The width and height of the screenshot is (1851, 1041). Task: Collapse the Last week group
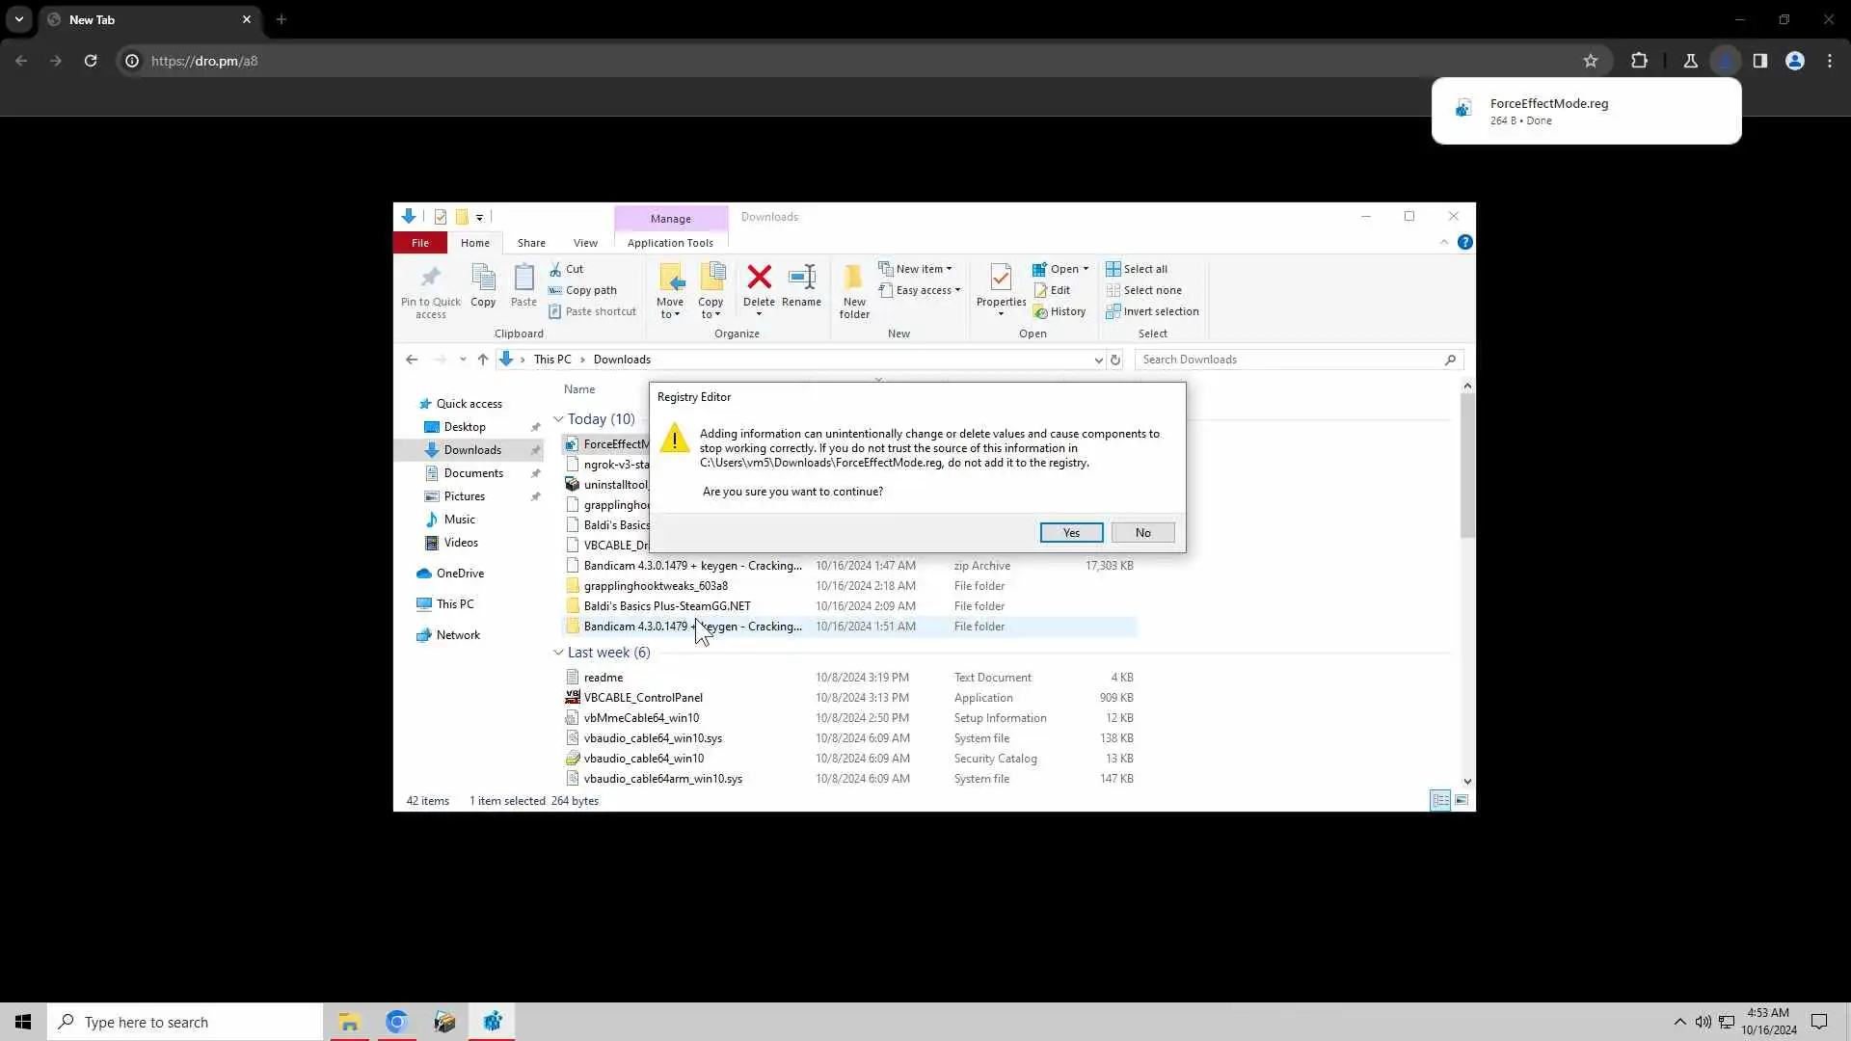pyautogui.click(x=558, y=653)
